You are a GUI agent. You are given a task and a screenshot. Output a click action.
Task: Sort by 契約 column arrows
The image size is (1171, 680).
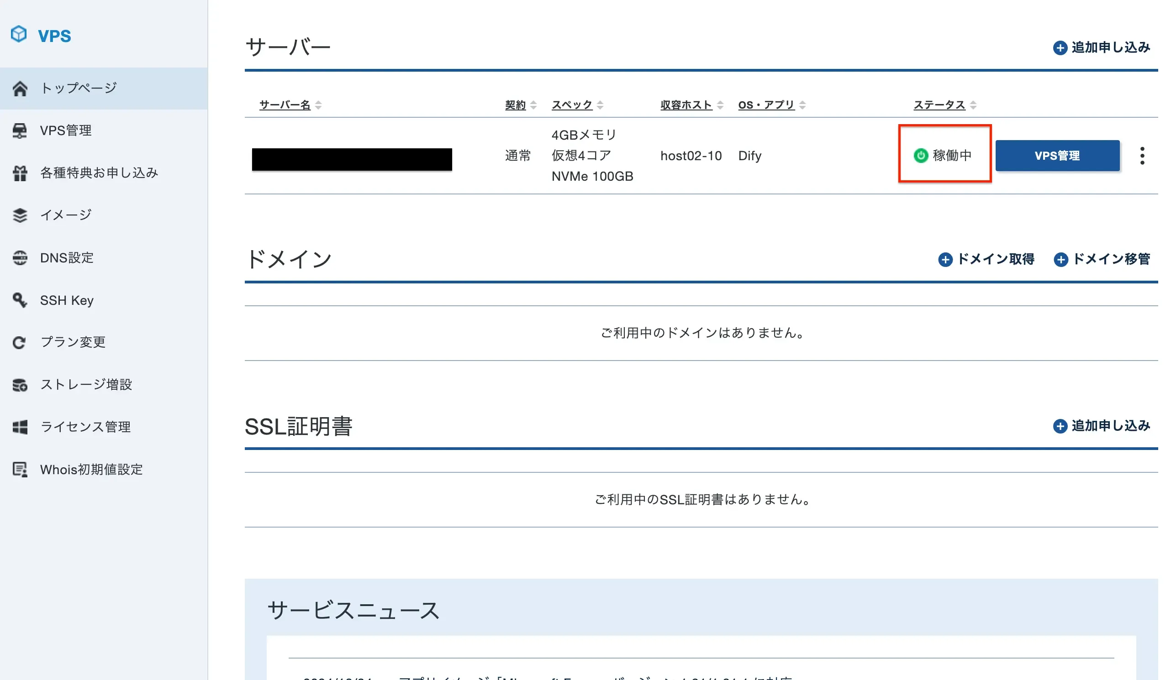click(533, 105)
